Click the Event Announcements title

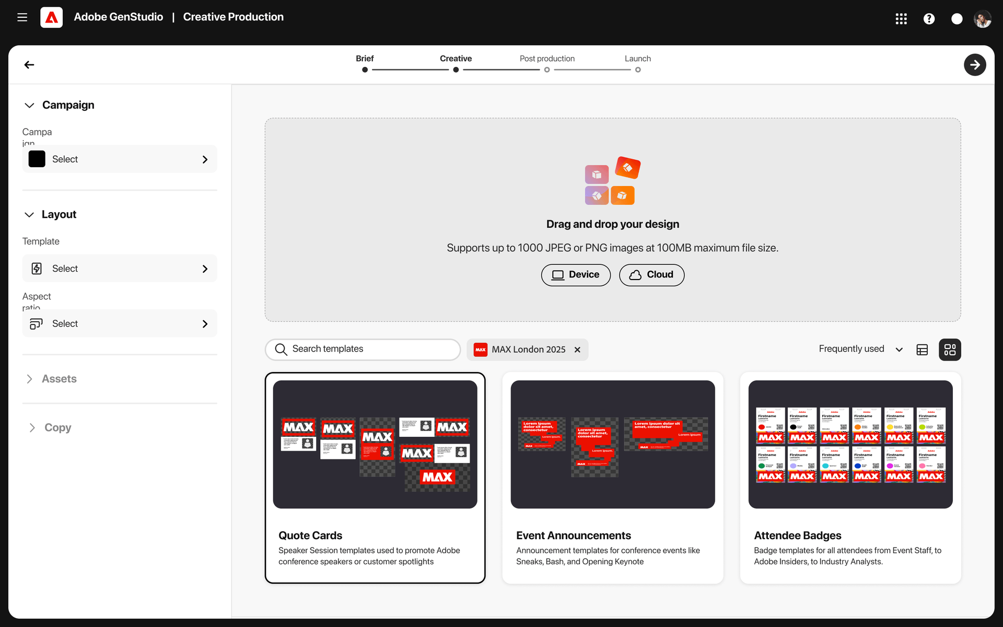574,536
